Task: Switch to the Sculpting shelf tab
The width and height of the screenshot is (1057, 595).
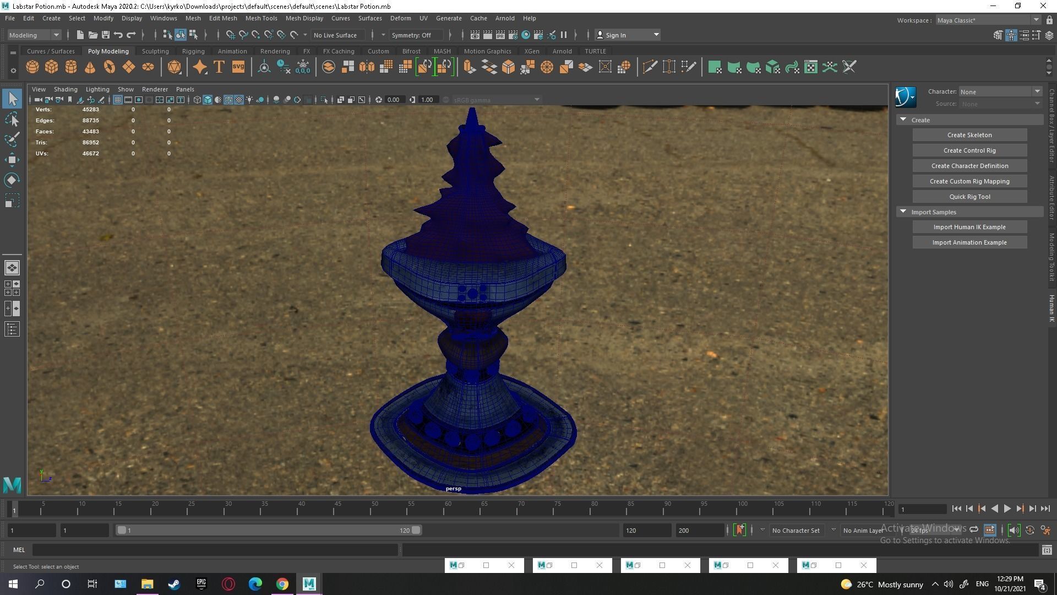Action: tap(155, 51)
